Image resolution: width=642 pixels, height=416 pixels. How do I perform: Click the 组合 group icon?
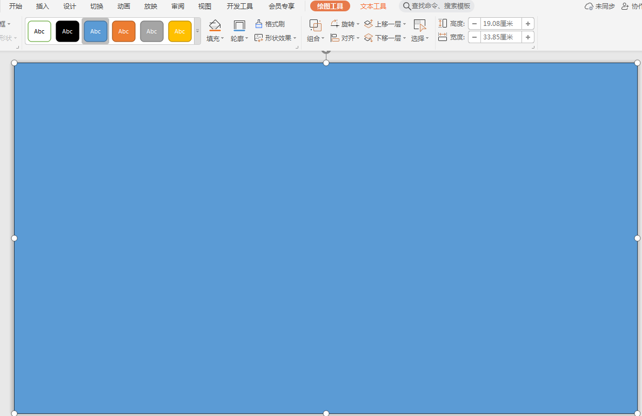pos(315,26)
